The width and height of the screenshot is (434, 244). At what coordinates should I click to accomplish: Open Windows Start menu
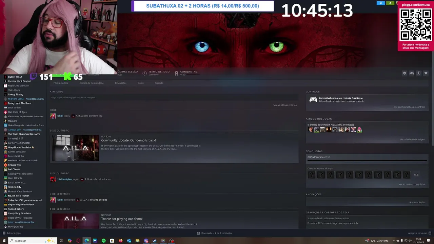coord(4,241)
